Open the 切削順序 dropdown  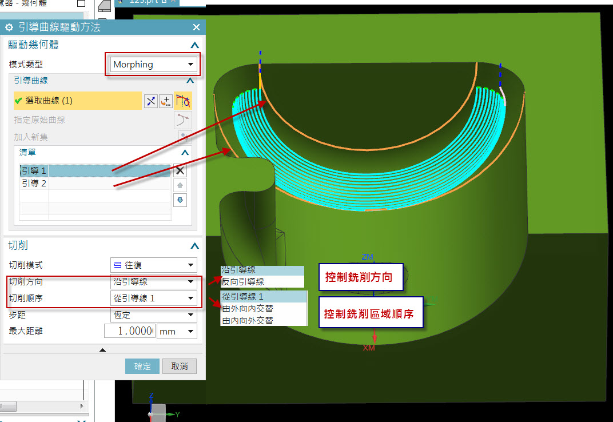point(154,298)
